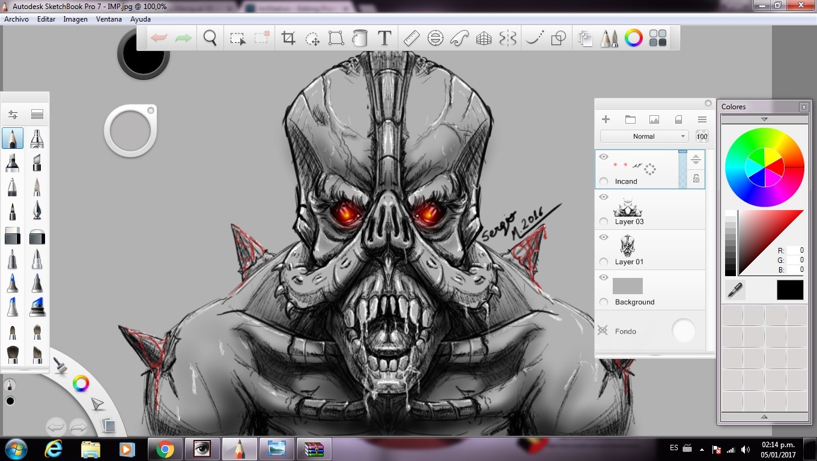
Task: Open the Copic Color Library icon
Action: (658, 38)
